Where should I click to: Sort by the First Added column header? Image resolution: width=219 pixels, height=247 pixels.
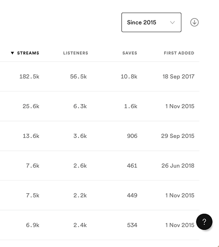pos(179,53)
